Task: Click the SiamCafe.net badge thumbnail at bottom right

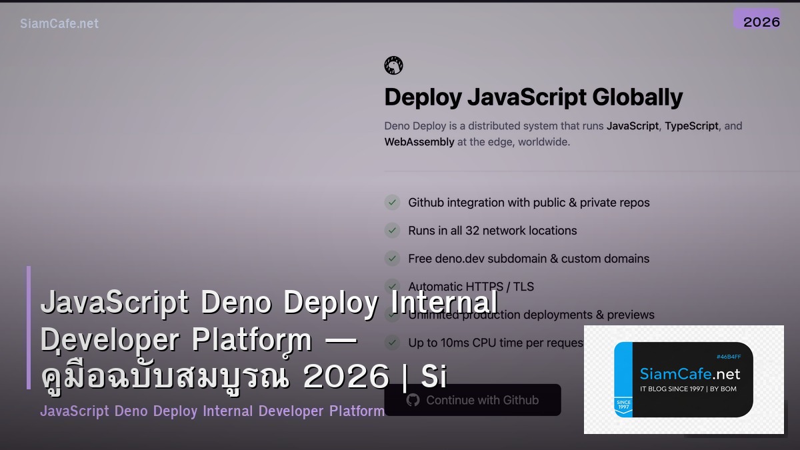Action: click(683, 379)
